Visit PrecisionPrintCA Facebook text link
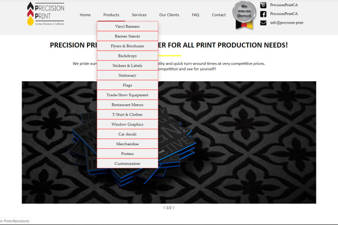338x225 pixels. click(284, 14)
